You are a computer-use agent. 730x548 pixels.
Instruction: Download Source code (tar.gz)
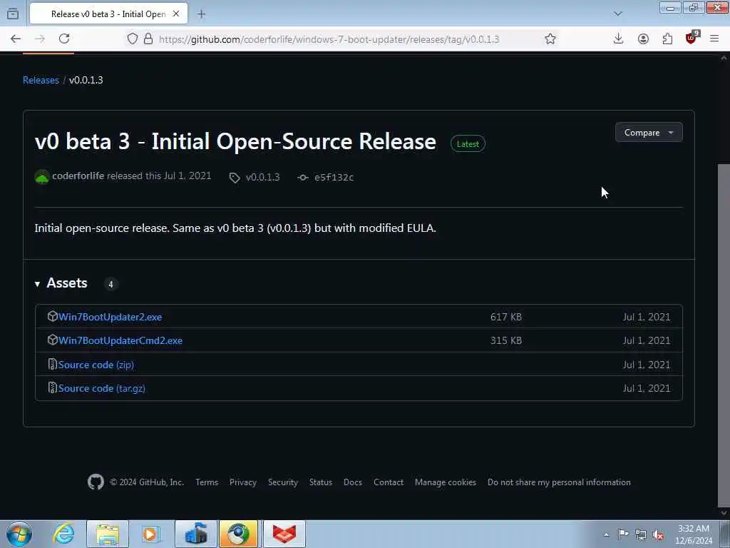click(x=101, y=388)
